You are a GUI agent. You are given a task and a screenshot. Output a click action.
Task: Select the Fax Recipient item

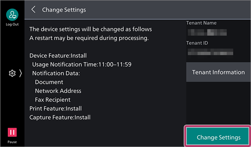pyautogui.click(x=53, y=100)
